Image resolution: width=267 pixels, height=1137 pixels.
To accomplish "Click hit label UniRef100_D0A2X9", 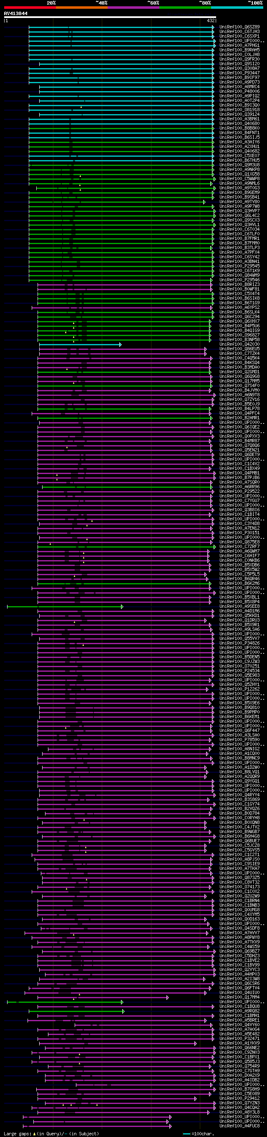I will click(240, 1075).
